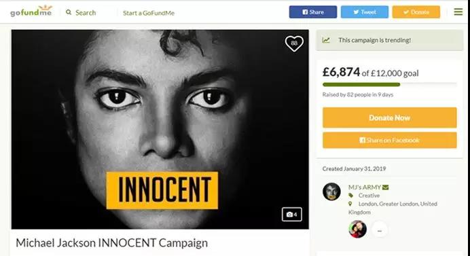The width and height of the screenshot is (470, 256).
Task: Click the Search field
Action: (86, 13)
